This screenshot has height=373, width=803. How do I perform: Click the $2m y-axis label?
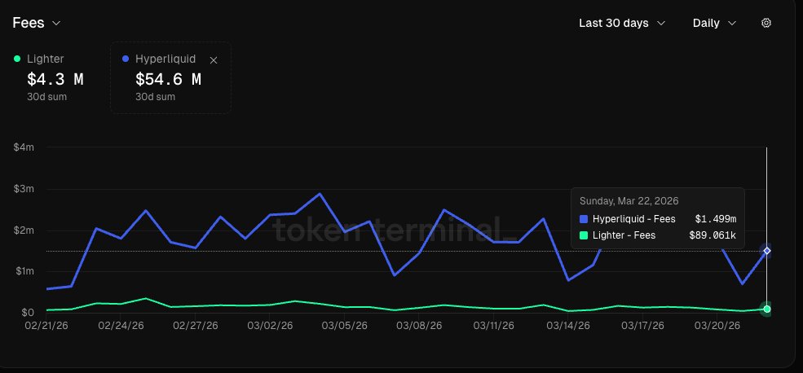(x=24, y=230)
